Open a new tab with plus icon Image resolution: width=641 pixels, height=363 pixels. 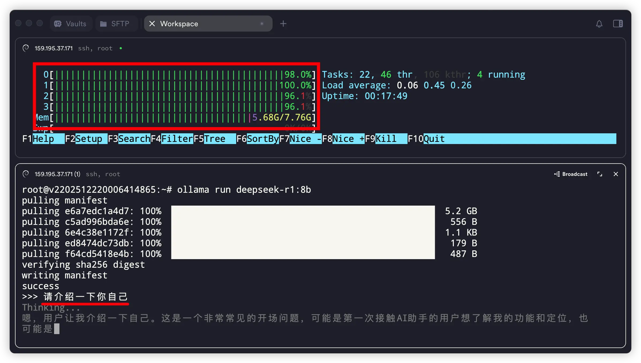point(283,24)
